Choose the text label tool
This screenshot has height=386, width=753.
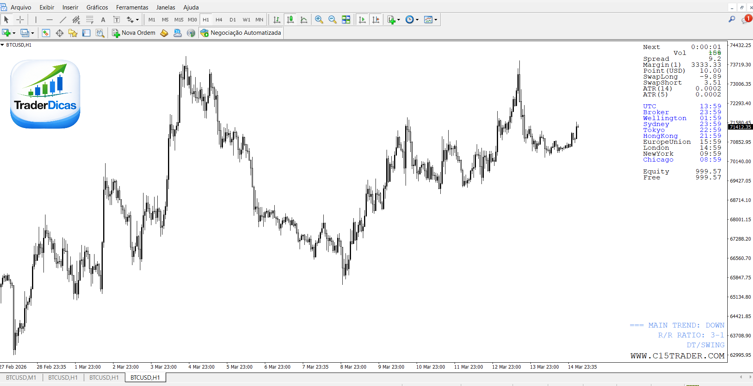(103, 20)
